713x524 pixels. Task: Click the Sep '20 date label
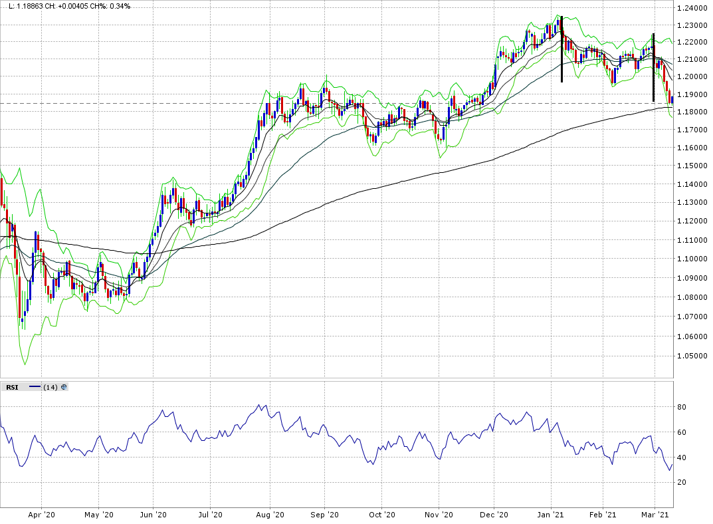tap(325, 515)
